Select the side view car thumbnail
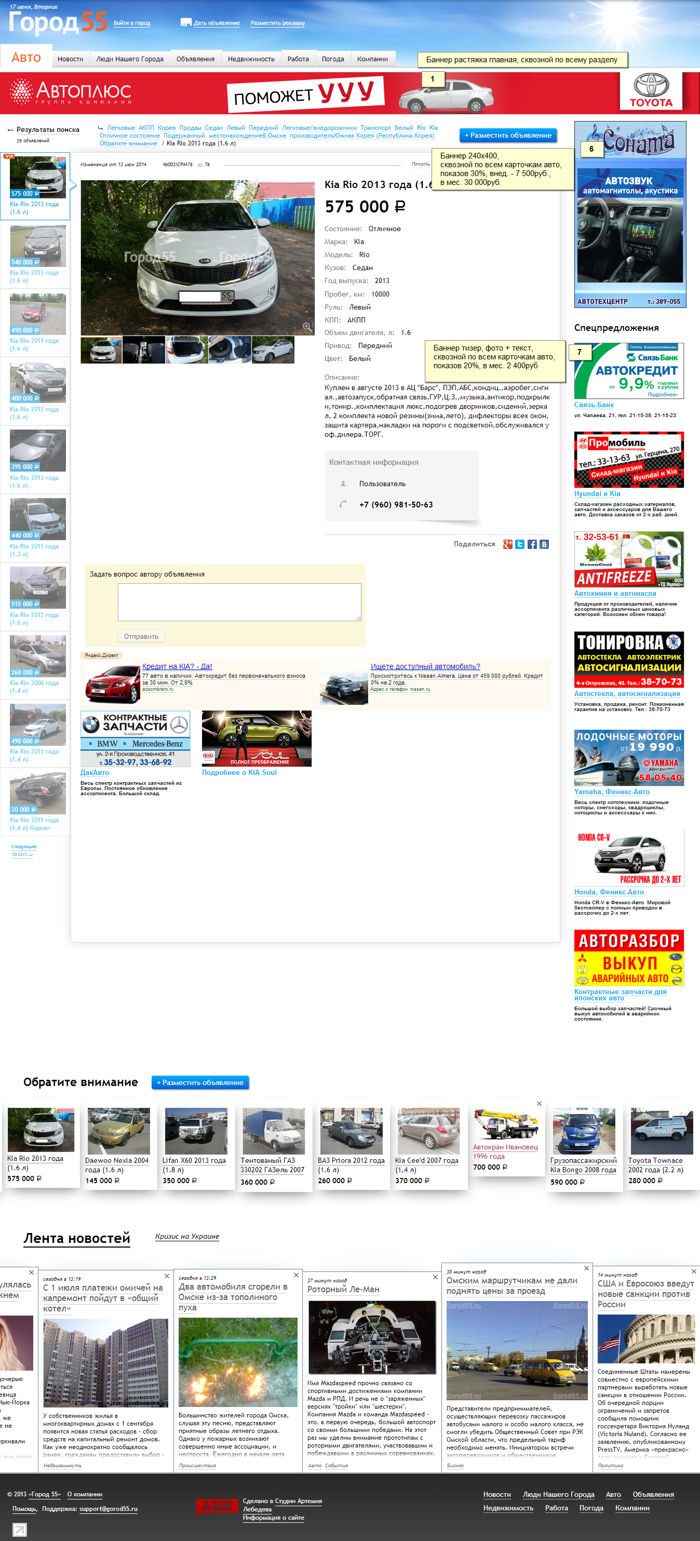The image size is (700, 1541). click(x=273, y=350)
